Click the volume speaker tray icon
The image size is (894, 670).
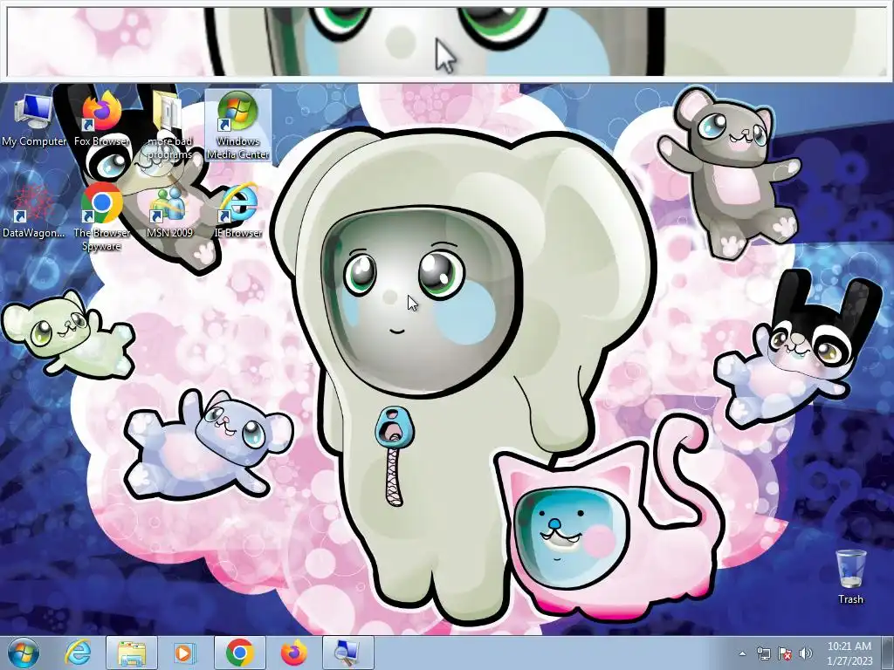806,653
